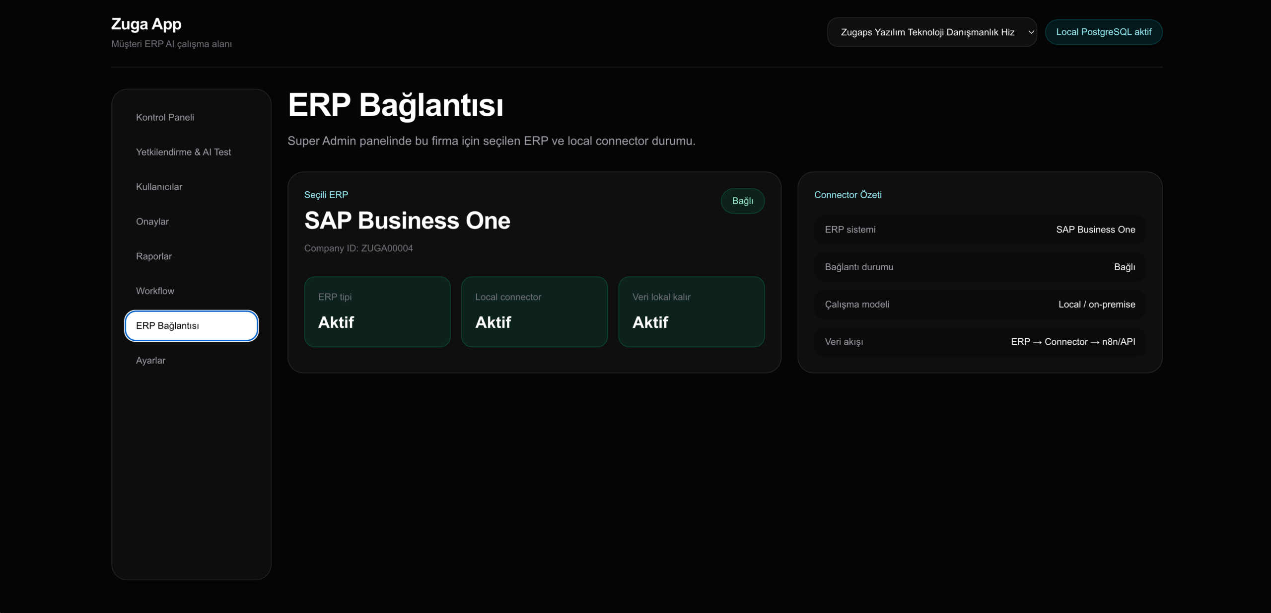The height and width of the screenshot is (613, 1271).
Task: Open Ayarlar settings page
Action: [191, 361]
